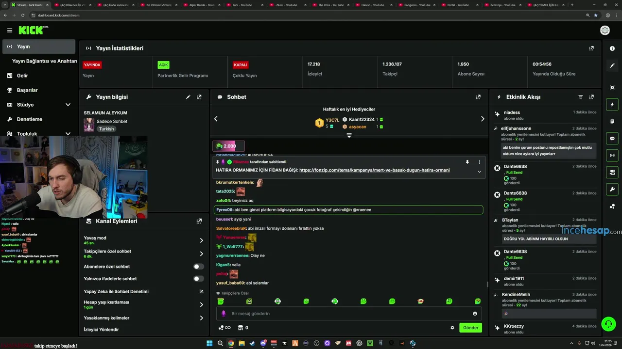The image size is (622, 349).
Task: Toggle the chat bubble icon in right sidebar
Action: (x=612, y=139)
